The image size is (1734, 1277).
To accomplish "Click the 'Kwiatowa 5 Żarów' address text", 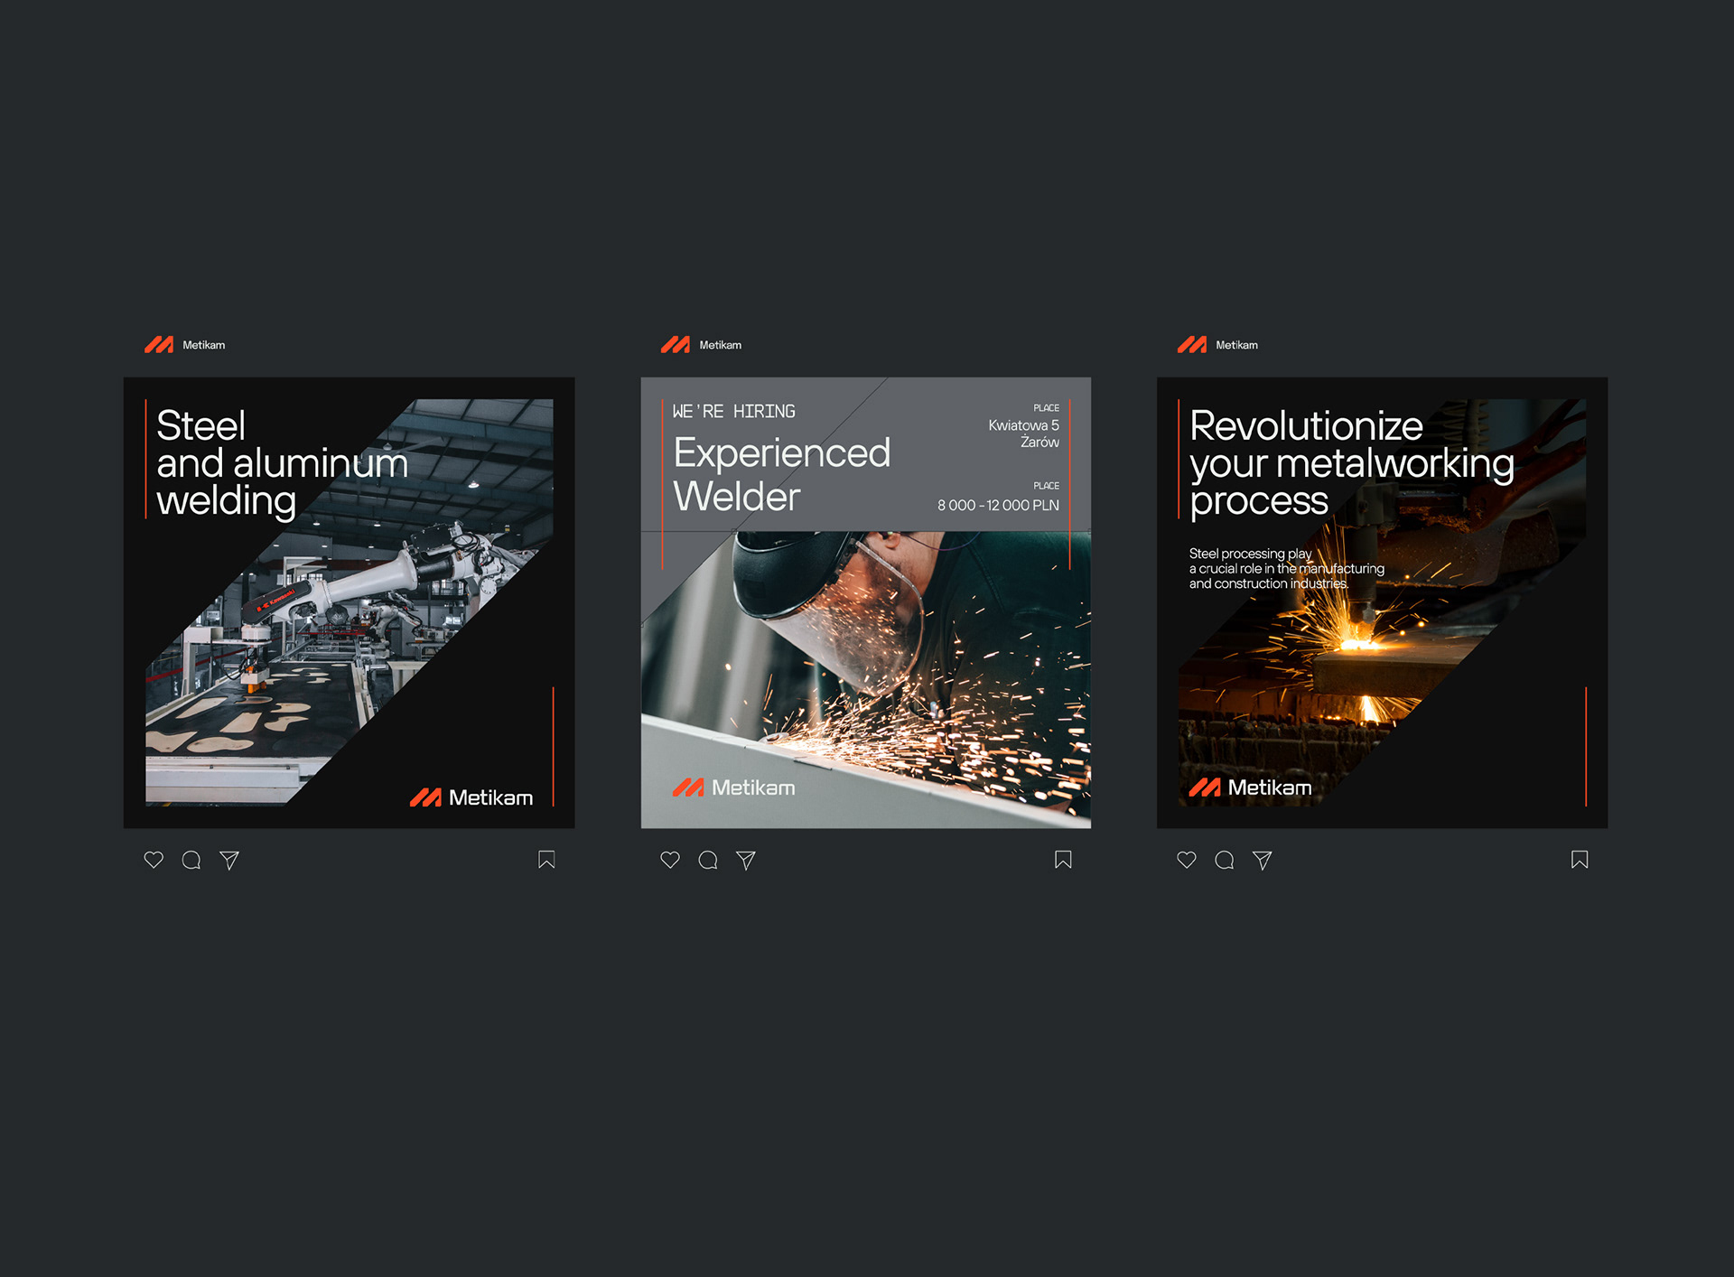I will pyautogui.click(x=1024, y=433).
